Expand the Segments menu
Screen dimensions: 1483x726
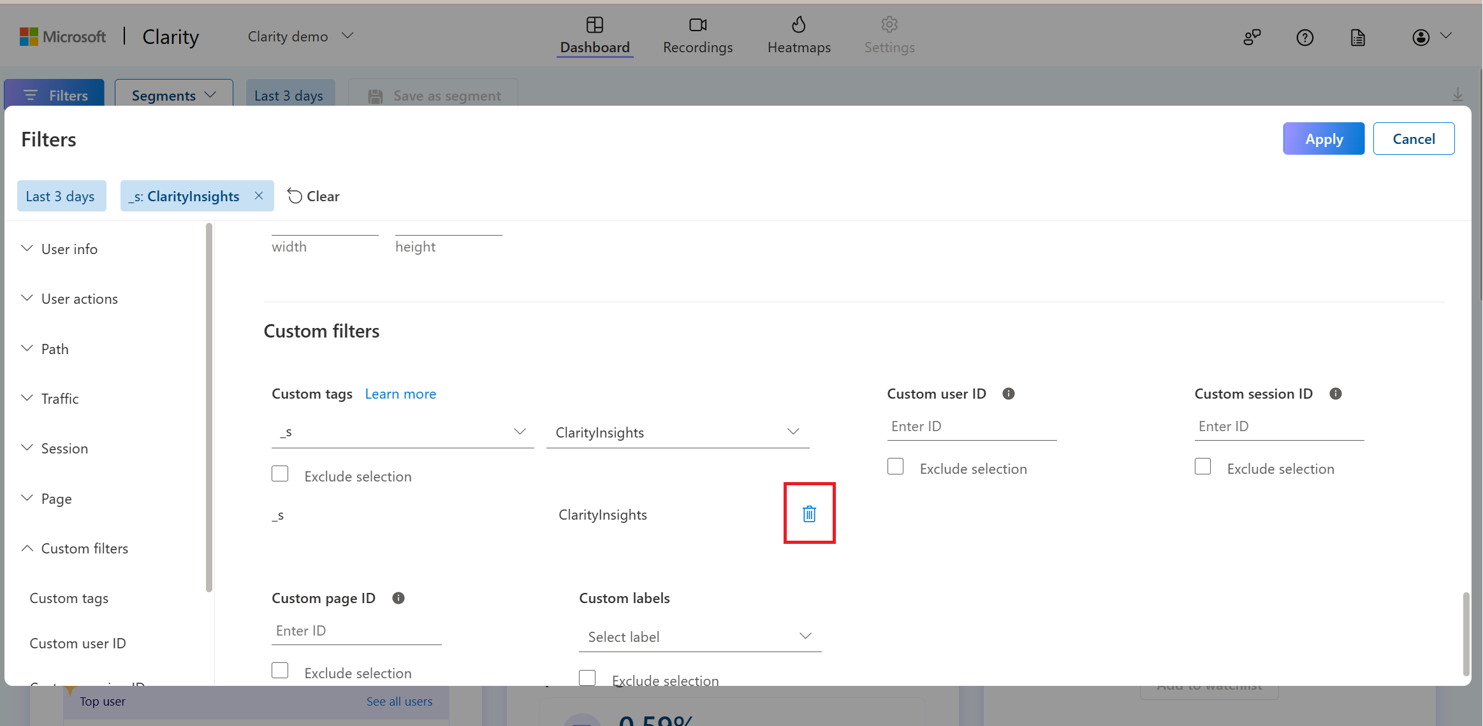point(173,94)
